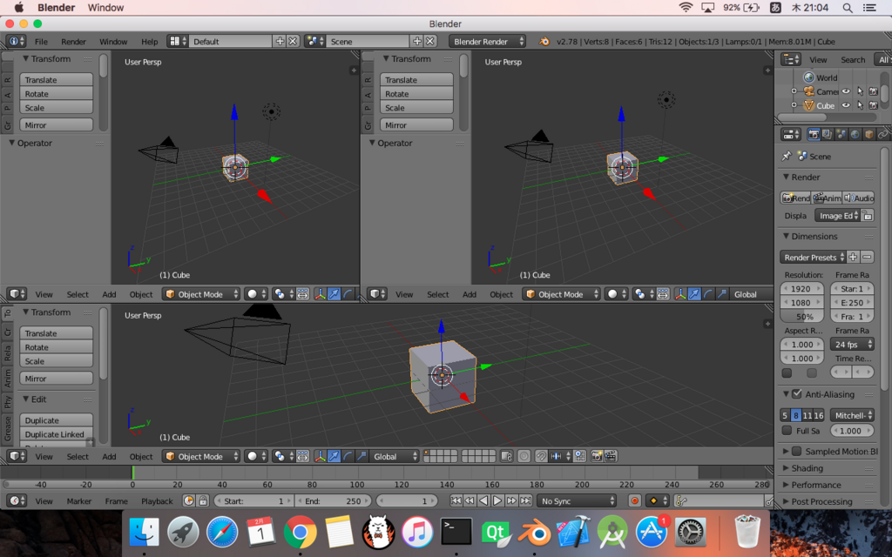892x557 pixels.
Task: Open the Image Editor display dropdown
Action: tap(837, 216)
